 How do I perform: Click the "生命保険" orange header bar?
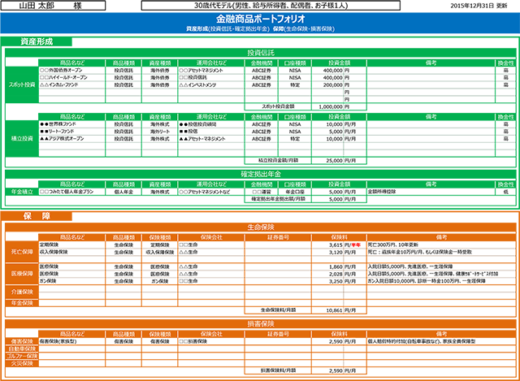tap(261, 227)
